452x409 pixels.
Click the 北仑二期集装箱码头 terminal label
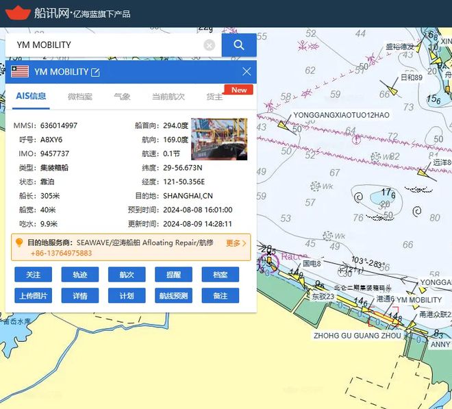click(x=363, y=288)
